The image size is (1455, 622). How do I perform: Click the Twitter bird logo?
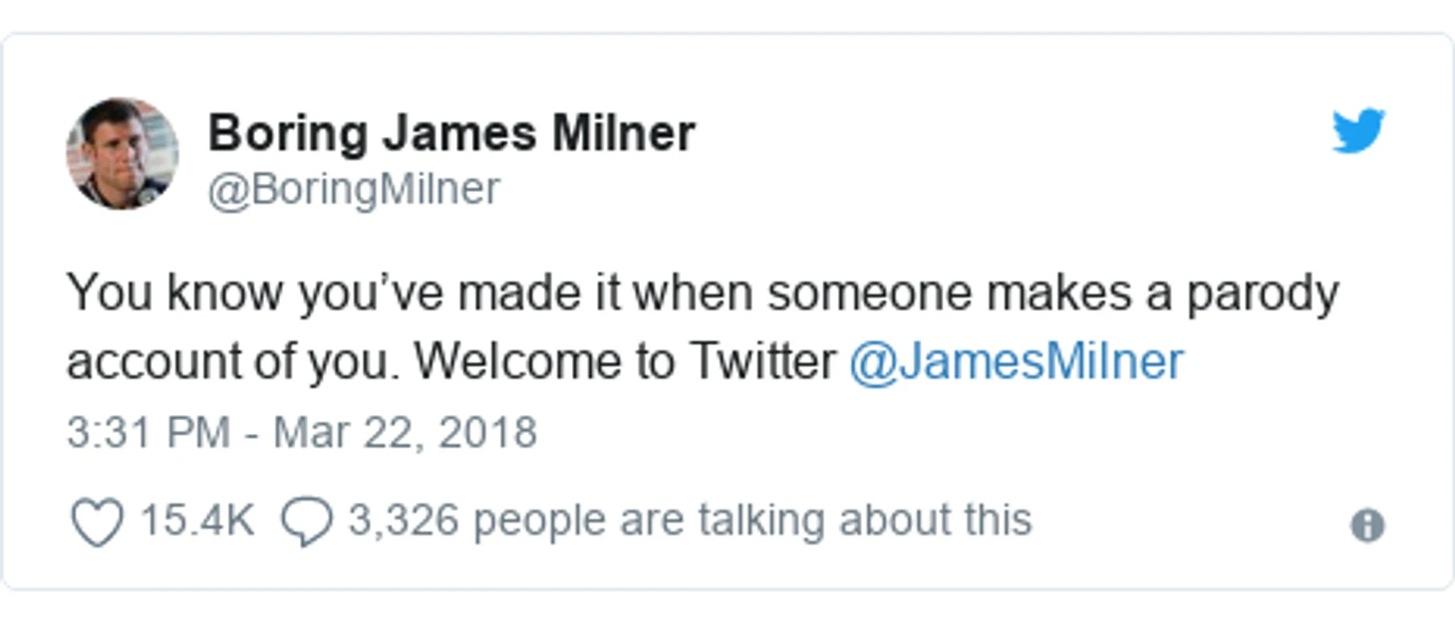[x=1358, y=131]
